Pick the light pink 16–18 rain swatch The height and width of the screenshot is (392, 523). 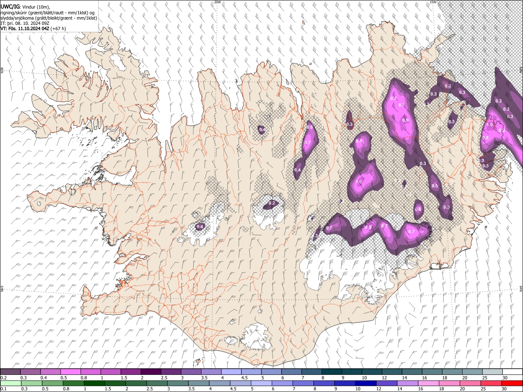coord(429,383)
